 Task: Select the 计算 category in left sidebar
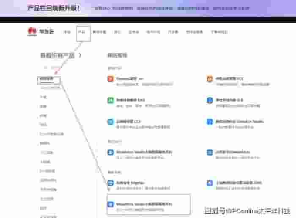[43, 97]
